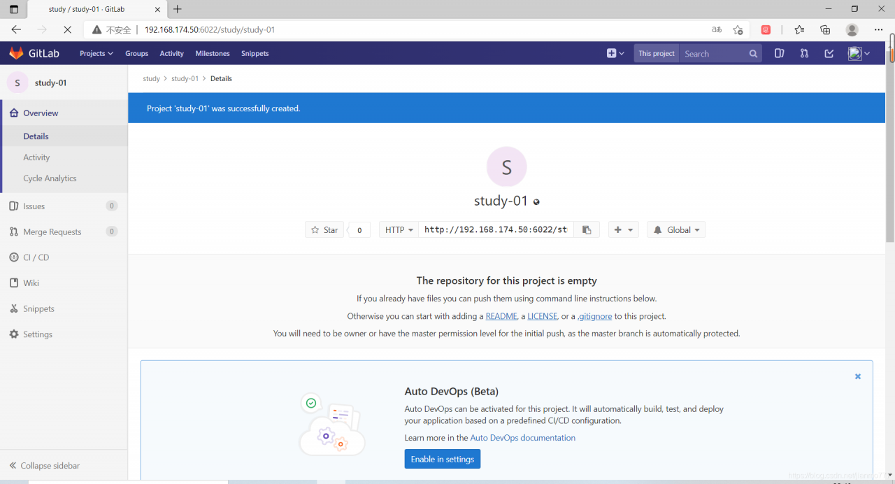Image resolution: width=895 pixels, height=484 pixels.
Task: Open the Issues icon in top navbar
Action: (x=779, y=53)
